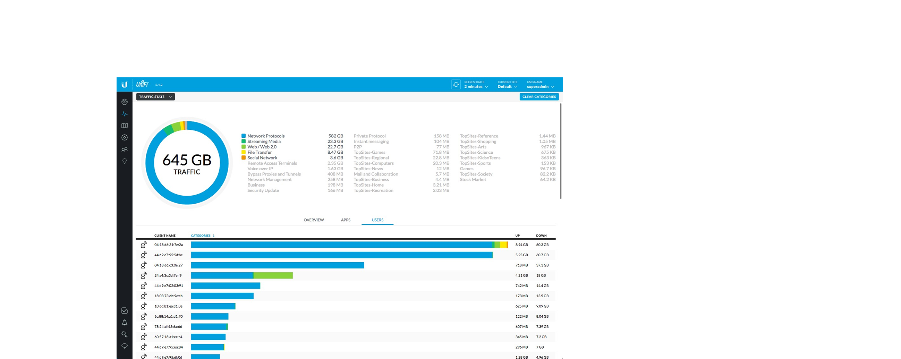The height and width of the screenshot is (359, 901).
Task: Open the Statistics pulse icon in sidebar
Action: (x=124, y=114)
